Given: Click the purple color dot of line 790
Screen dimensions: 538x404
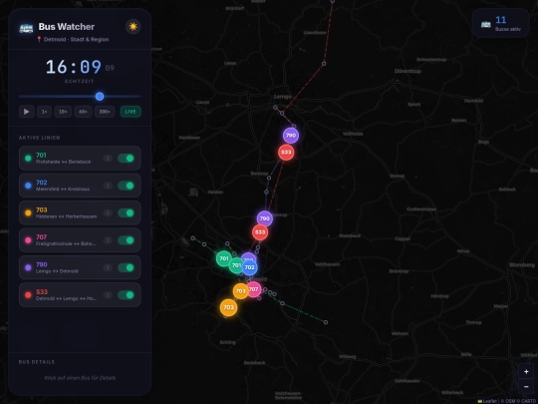Looking at the screenshot, I should click(x=28, y=267).
